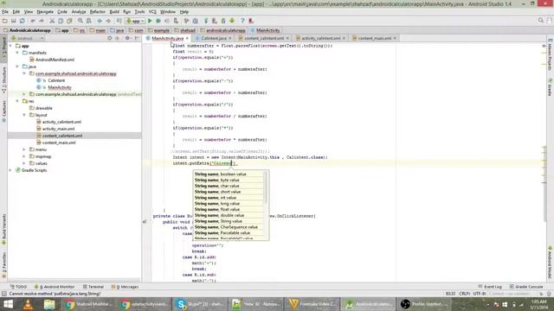Open the Refactor menu
The width and height of the screenshot is (554, 311).
click(x=98, y=11)
